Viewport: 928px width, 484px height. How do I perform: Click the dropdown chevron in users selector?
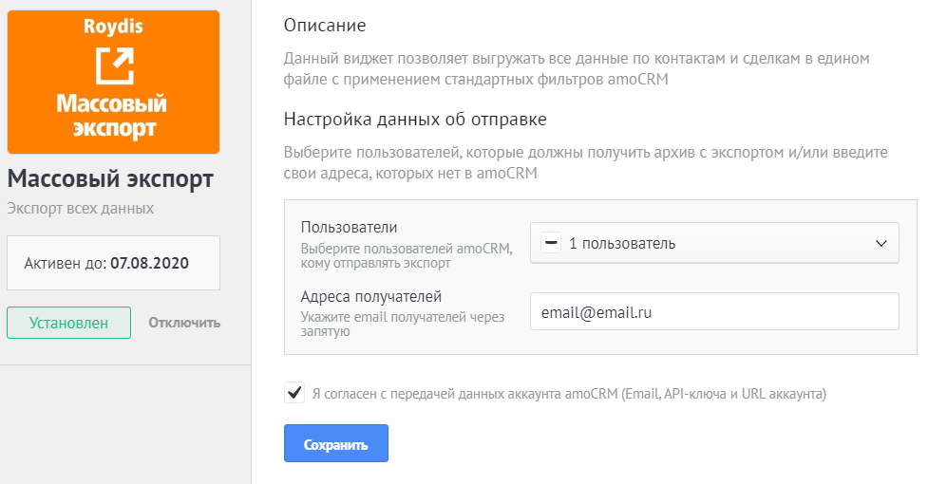881,244
